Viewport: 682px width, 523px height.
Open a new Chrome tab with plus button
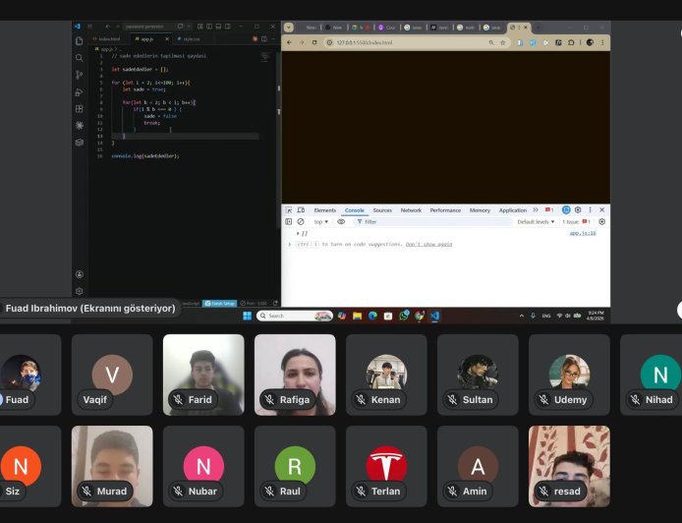[x=538, y=28]
